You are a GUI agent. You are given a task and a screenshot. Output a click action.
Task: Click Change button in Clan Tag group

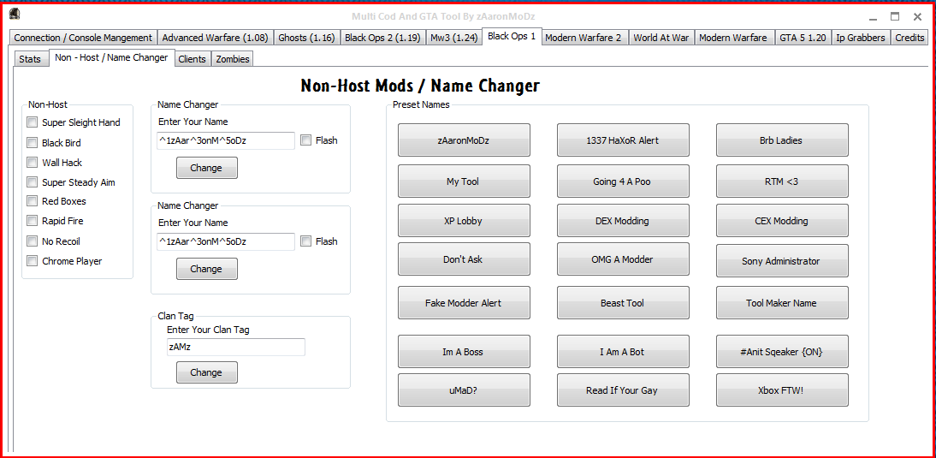(x=206, y=372)
